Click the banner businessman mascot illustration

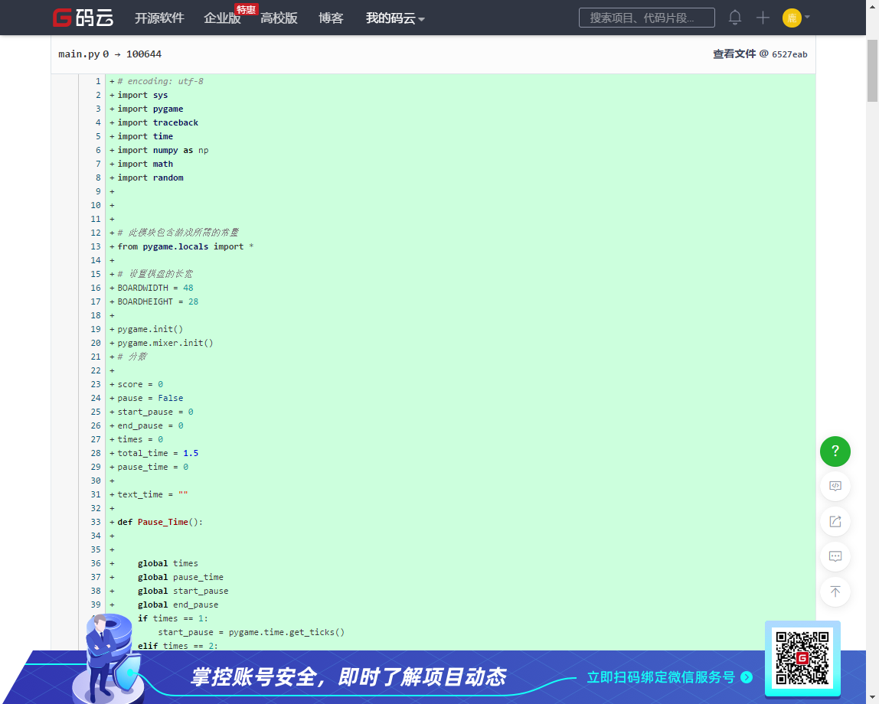point(109,658)
